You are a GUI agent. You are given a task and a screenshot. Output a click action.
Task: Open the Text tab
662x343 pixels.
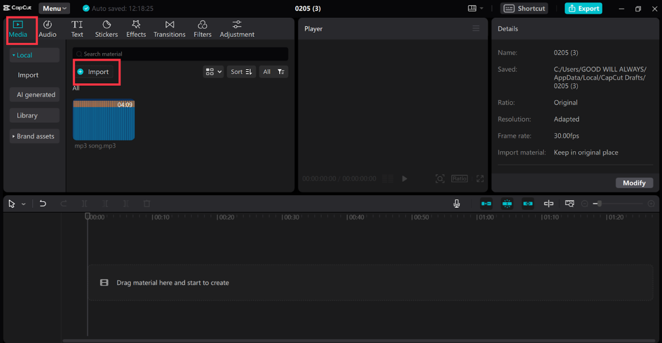tap(77, 29)
